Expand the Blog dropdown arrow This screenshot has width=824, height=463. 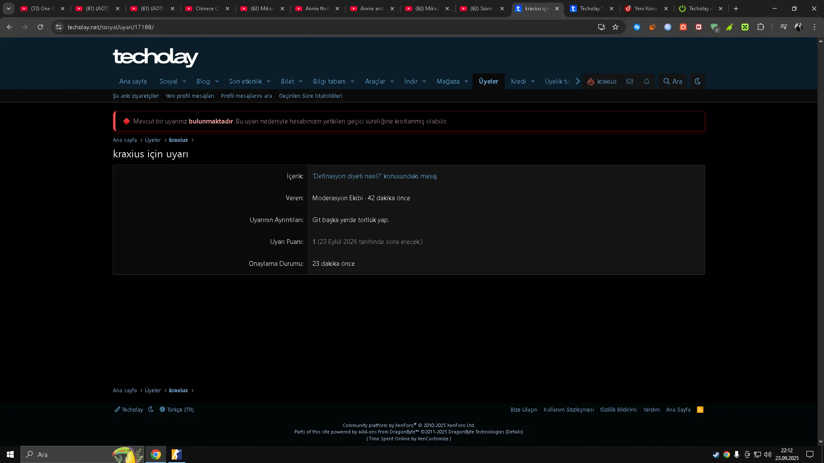click(x=217, y=81)
